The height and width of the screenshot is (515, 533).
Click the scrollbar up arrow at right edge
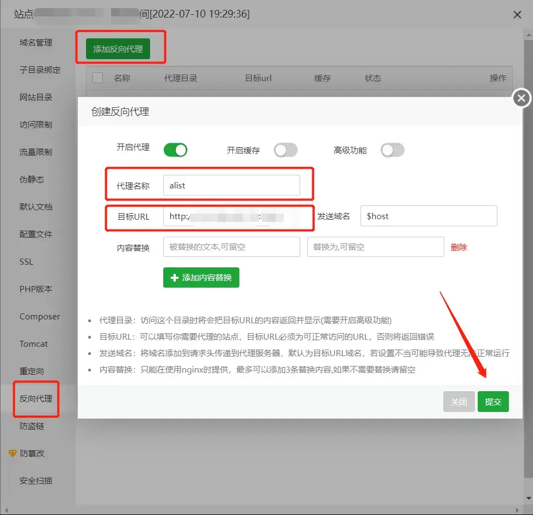(529, 35)
